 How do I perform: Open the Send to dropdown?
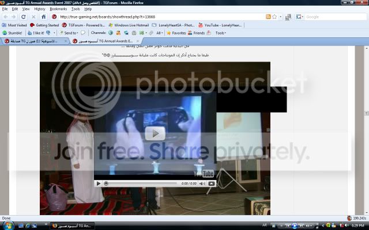pyautogui.click(x=69, y=33)
